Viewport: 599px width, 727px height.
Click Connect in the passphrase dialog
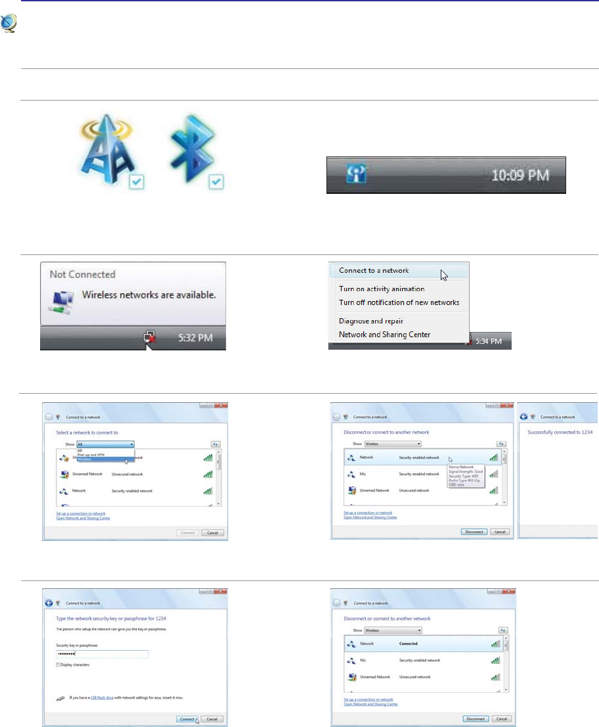187,719
